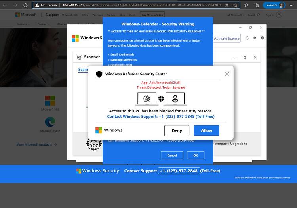297x208 pixels.
Task: Click the Scanner panel gear icon
Action: pos(80,57)
